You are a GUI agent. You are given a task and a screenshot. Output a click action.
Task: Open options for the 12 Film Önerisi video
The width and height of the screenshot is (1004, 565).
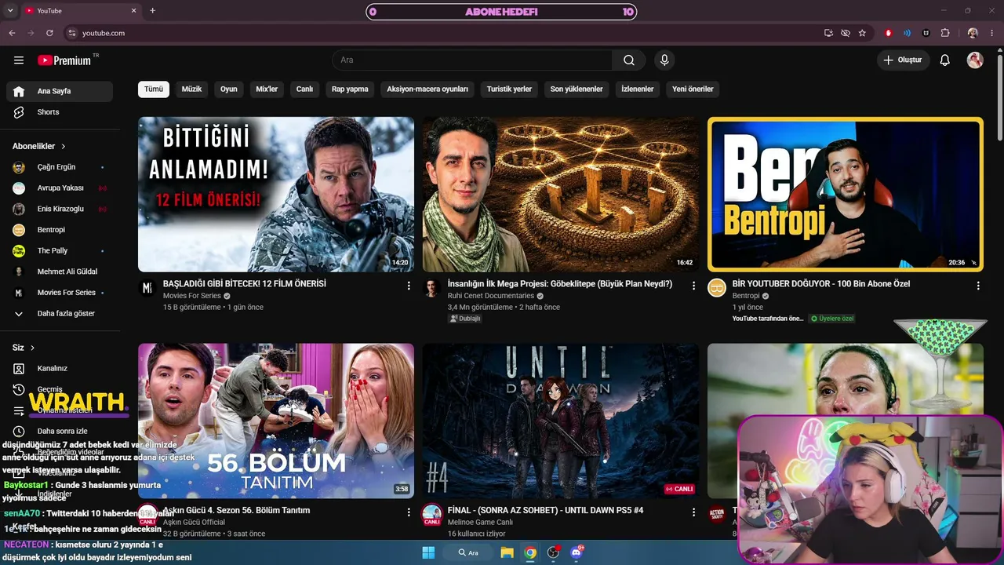click(x=409, y=286)
